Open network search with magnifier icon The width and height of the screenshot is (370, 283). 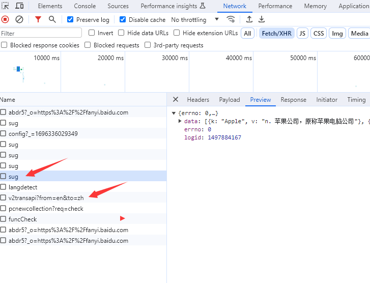(52, 19)
